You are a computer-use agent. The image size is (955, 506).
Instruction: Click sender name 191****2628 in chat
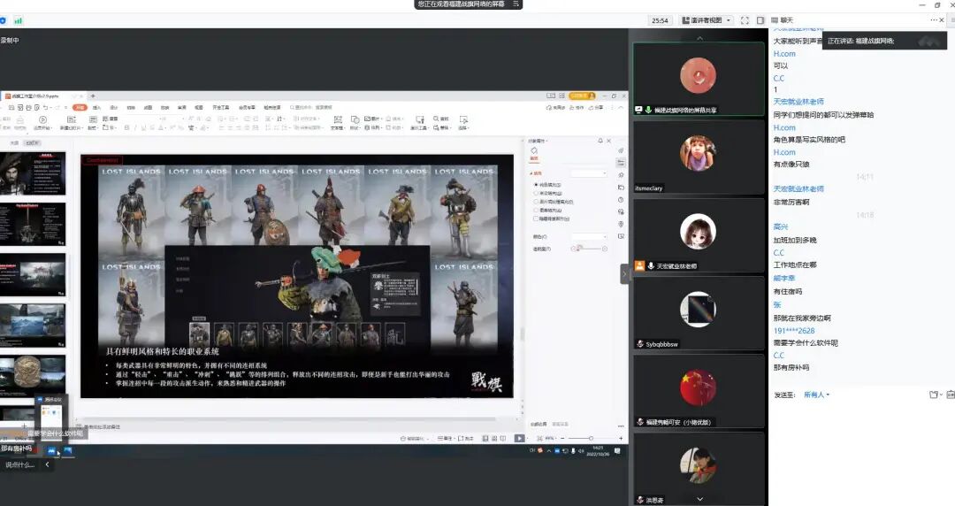[x=793, y=331]
